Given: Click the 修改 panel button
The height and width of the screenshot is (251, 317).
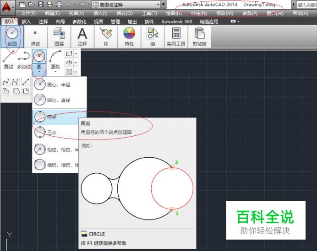Looking at the screenshot, I should (x=36, y=37).
